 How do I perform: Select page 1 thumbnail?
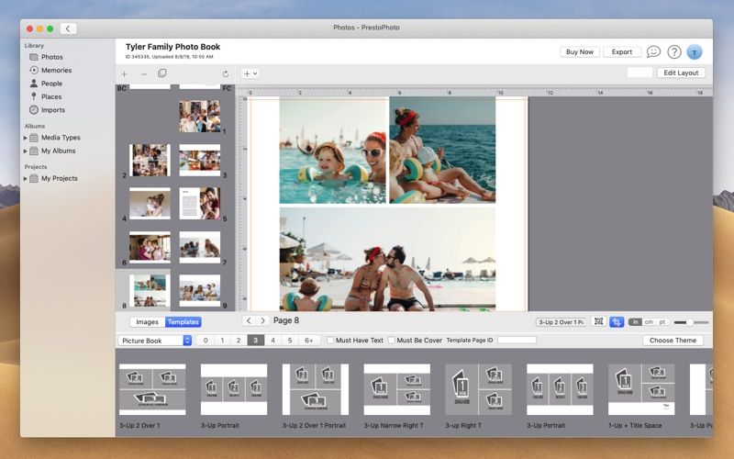point(200,117)
